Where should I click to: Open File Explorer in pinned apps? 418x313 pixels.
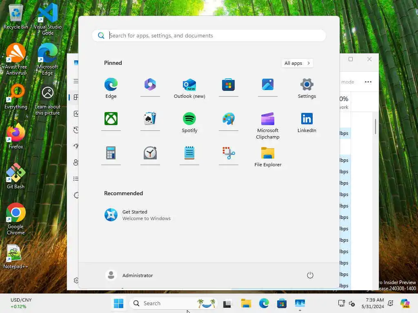(x=268, y=156)
